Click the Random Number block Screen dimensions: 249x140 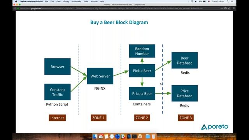tap(142, 51)
